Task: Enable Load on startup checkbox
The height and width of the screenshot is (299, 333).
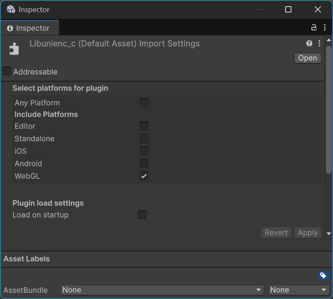Action: 142,214
